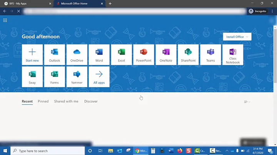Image resolution: width=277 pixels, height=155 pixels.
Task: Open Word from the taskbar
Action: (x=171, y=151)
